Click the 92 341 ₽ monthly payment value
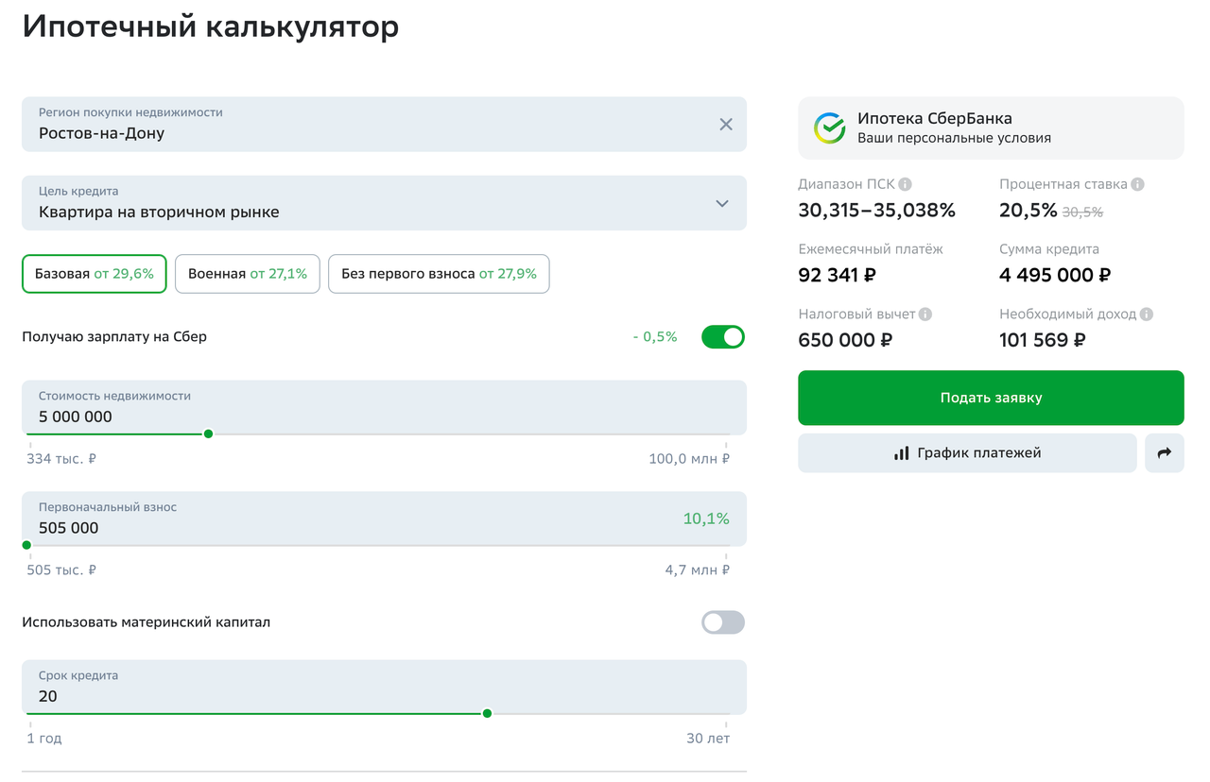Image resolution: width=1210 pixels, height=782 pixels. pyautogui.click(x=838, y=275)
